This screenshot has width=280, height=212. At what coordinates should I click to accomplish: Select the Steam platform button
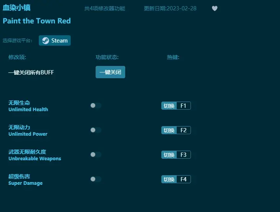[x=55, y=41]
